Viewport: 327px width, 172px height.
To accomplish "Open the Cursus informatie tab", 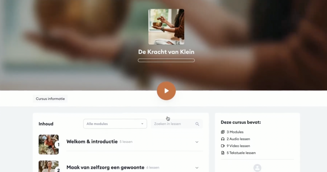I will (x=50, y=99).
